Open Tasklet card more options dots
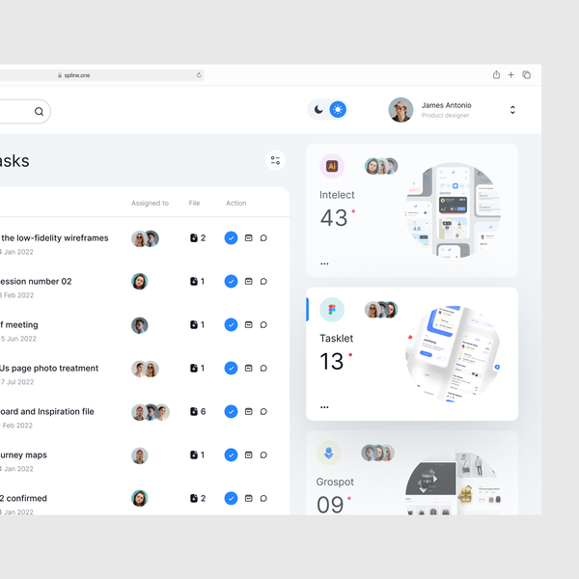Screen dimensions: 579x579 tap(324, 407)
